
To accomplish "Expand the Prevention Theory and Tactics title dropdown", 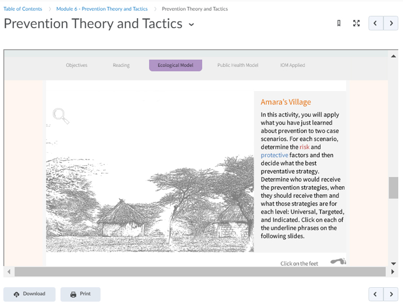I will (192, 25).
